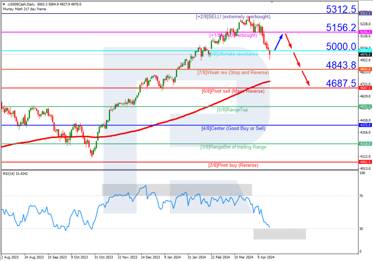Click the large blue 5312.5 price label
Viewport: 373px width, 261px height.
pyautogui.click(x=341, y=10)
